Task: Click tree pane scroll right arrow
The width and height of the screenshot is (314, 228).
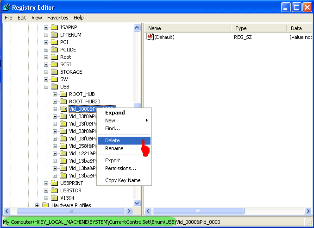Action: click(x=129, y=211)
